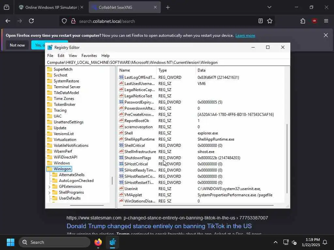Click the Registry Editor title bar icon

pyautogui.click(x=50, y=48)
